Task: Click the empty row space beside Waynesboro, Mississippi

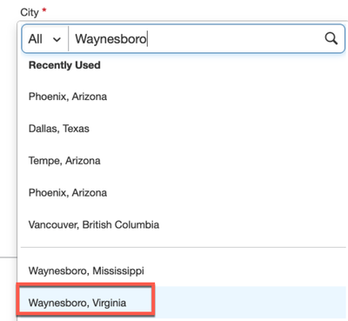Action: pos(245,271)
